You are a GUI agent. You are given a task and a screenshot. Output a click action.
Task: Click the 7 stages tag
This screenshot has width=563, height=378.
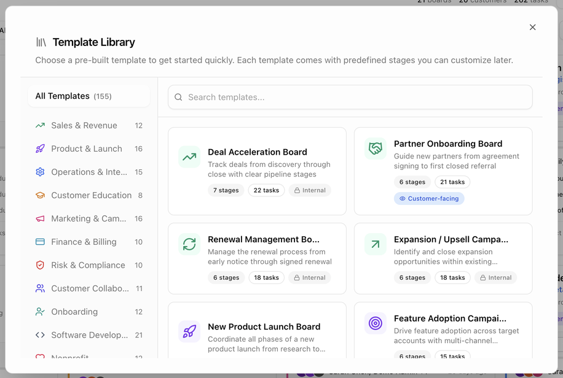pos(226,190)
